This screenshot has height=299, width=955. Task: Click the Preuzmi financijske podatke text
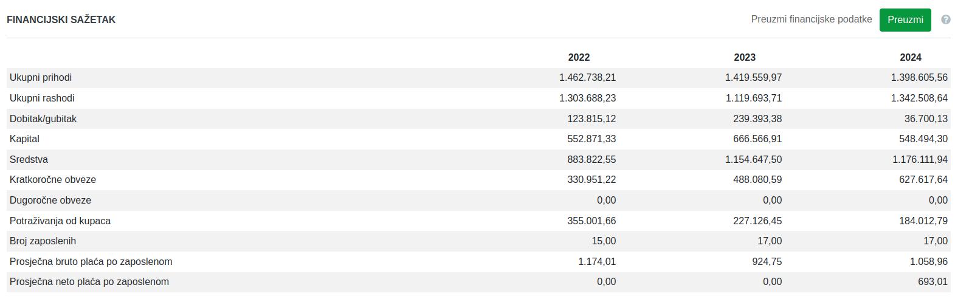(x=811, y=19)
